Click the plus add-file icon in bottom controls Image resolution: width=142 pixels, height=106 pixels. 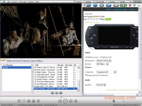point(19,101)
